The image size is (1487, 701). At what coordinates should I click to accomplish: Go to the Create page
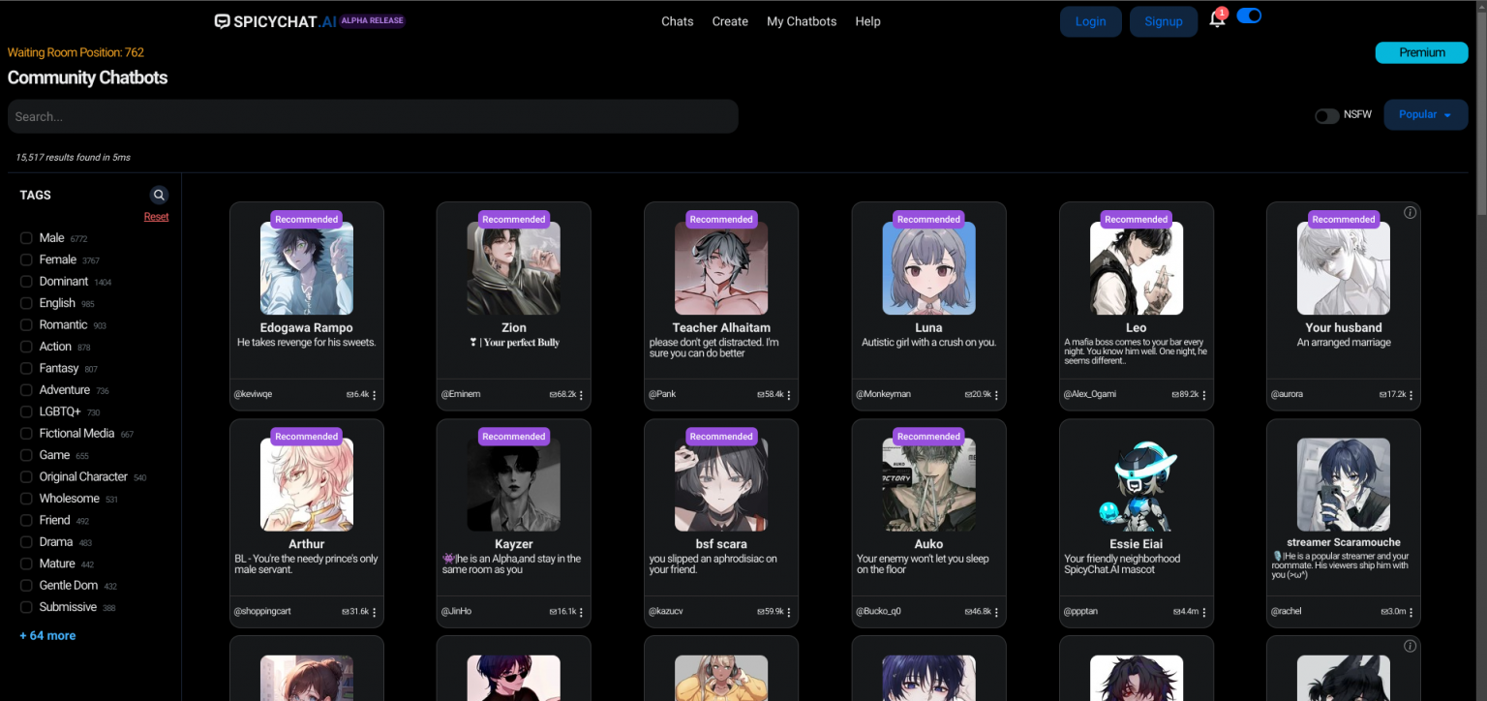pyautogui.click(x=730, y=21)
